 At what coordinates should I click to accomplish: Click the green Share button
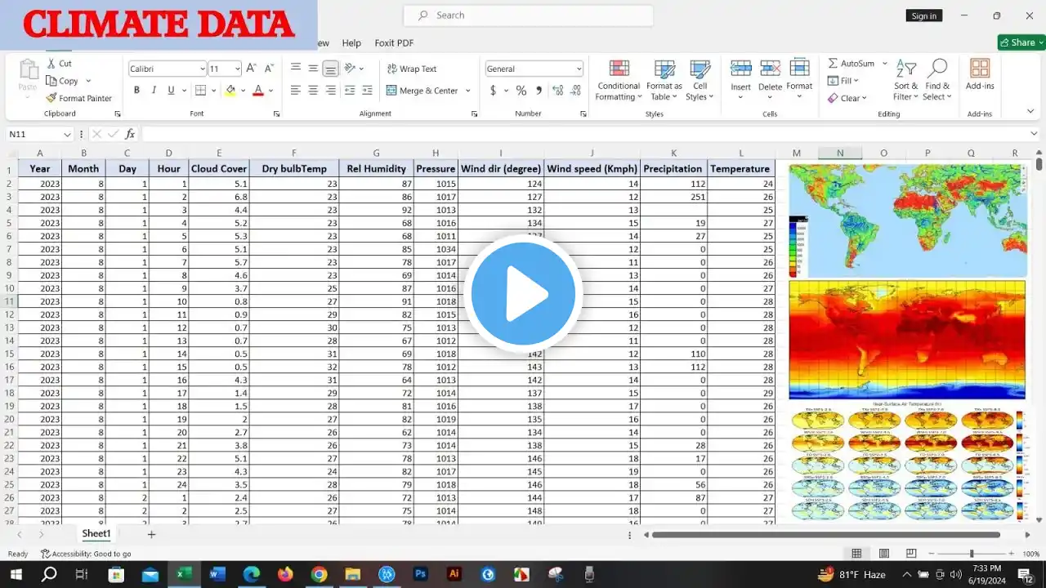pos(1021,42)
